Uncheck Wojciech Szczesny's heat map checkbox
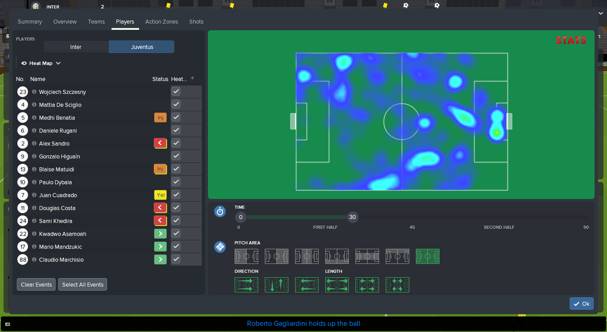The width and height of the screenshot is (607, 332). coord(176,91)
